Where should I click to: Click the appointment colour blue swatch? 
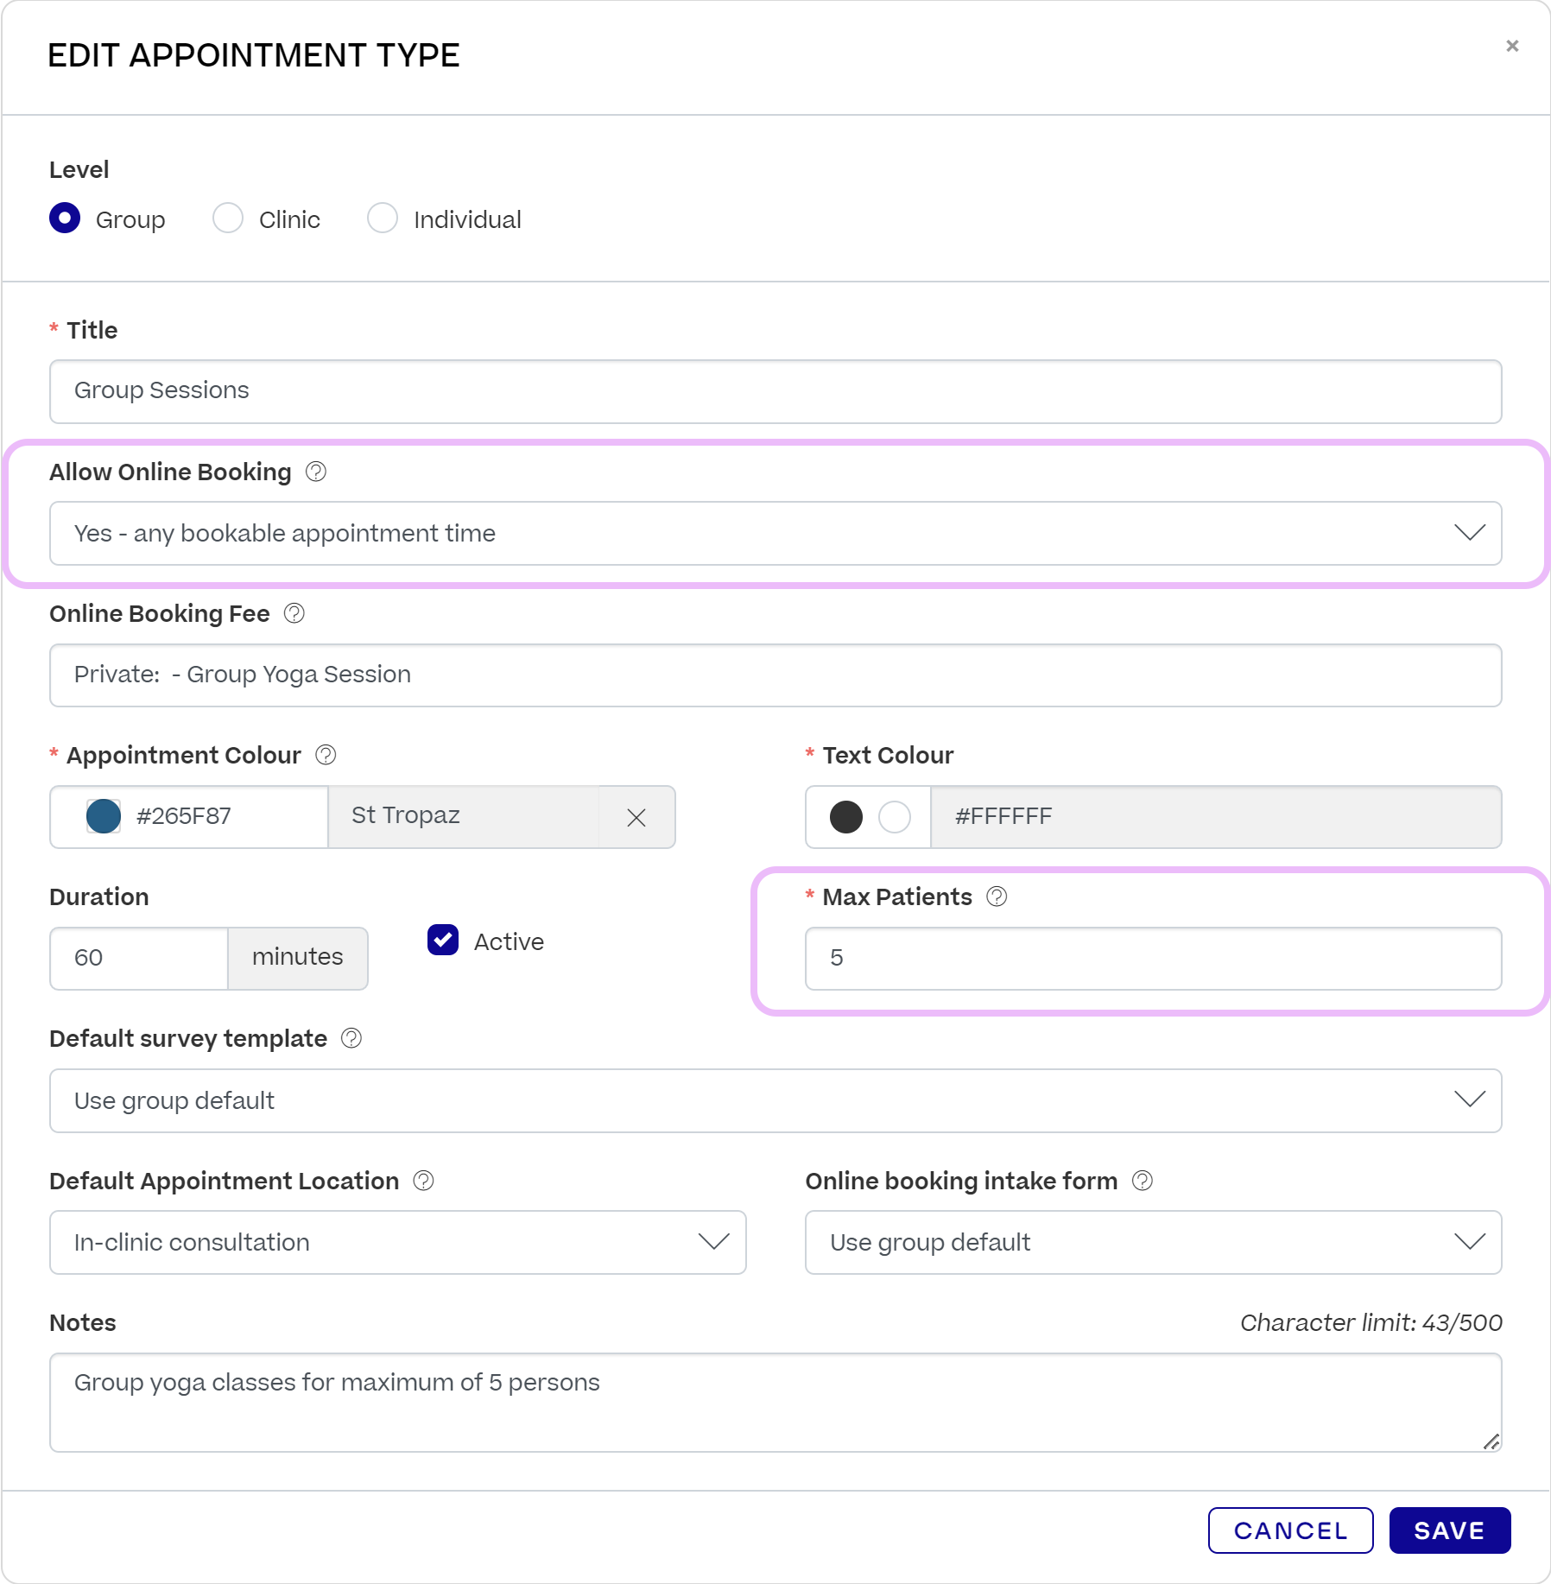click(x=103, y=815)
